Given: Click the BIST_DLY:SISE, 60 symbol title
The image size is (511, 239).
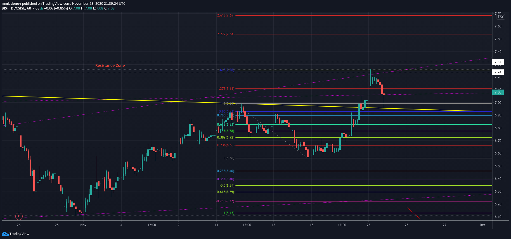Looking at the screenshot, I should tap(16, 8).
